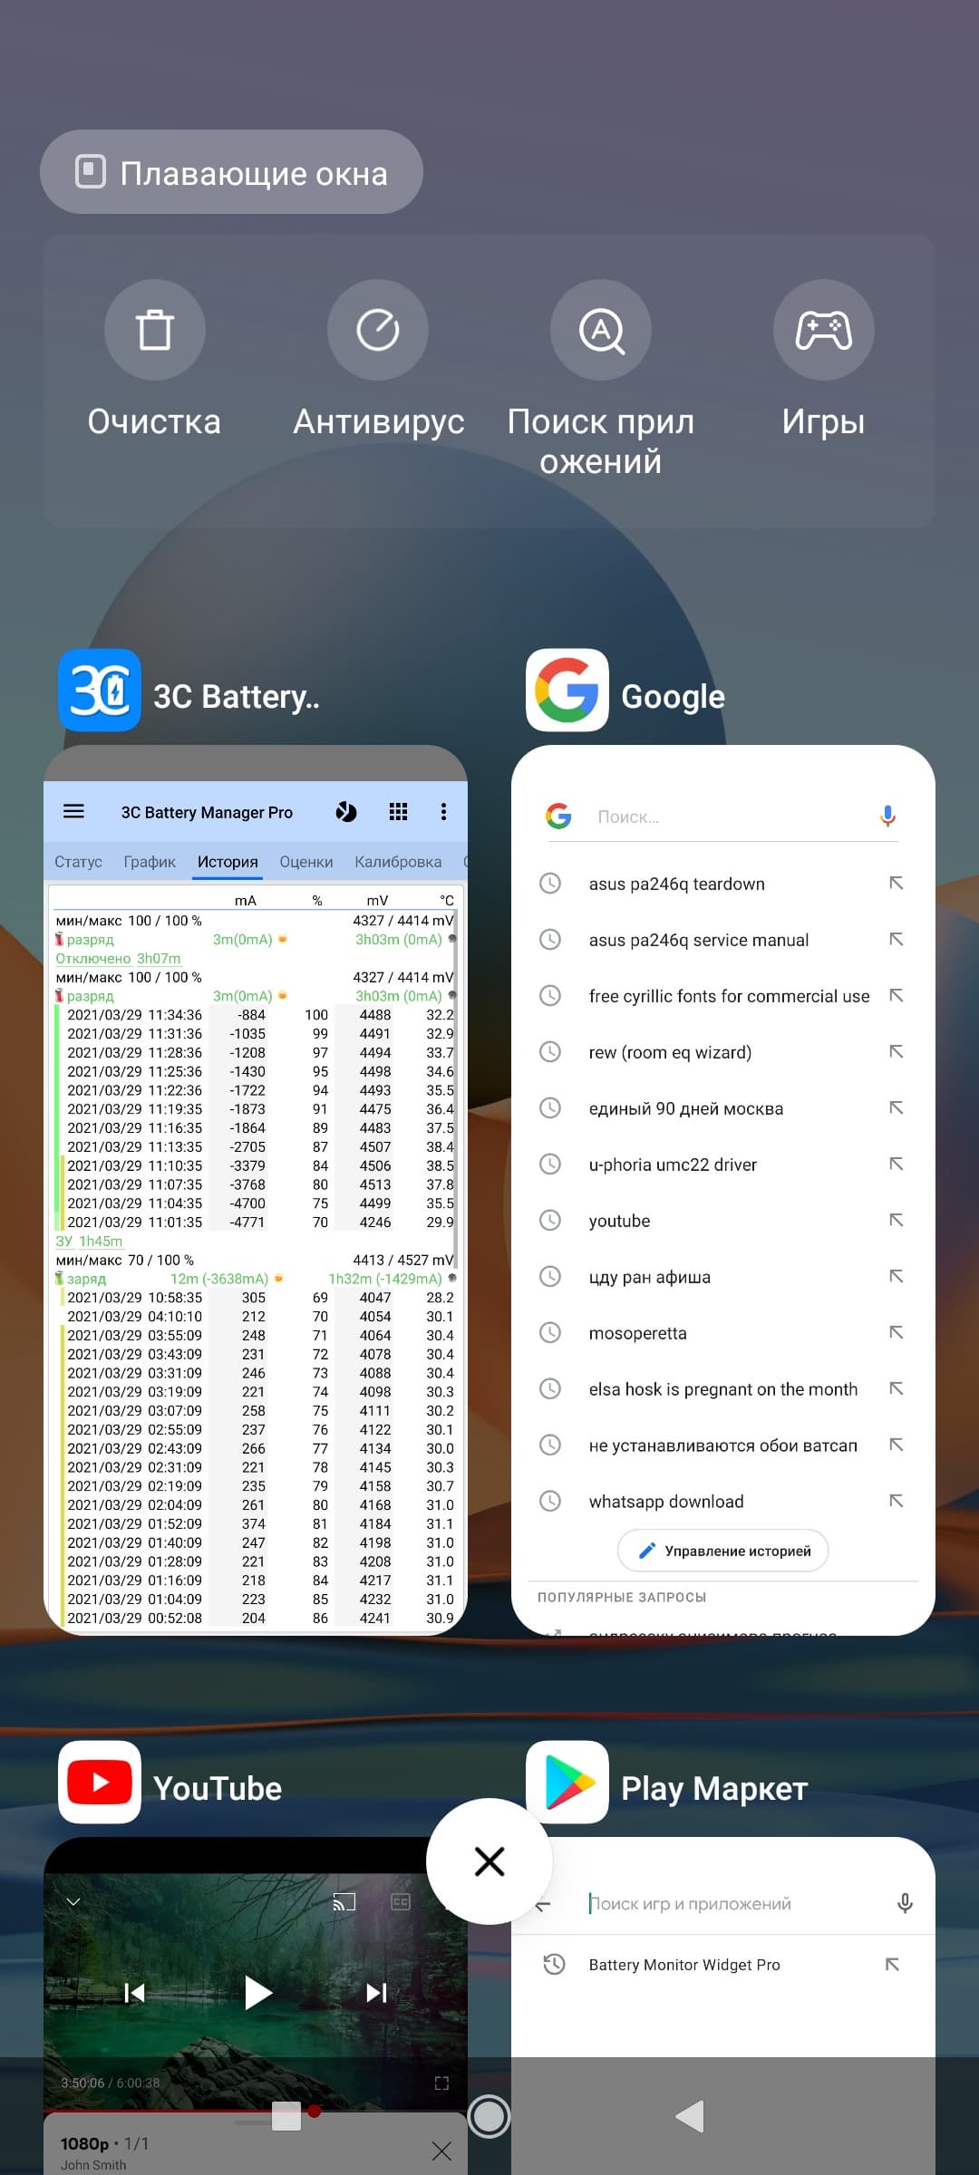Select suggestion u-phoria umc22 driver

tap(673, 1165)
